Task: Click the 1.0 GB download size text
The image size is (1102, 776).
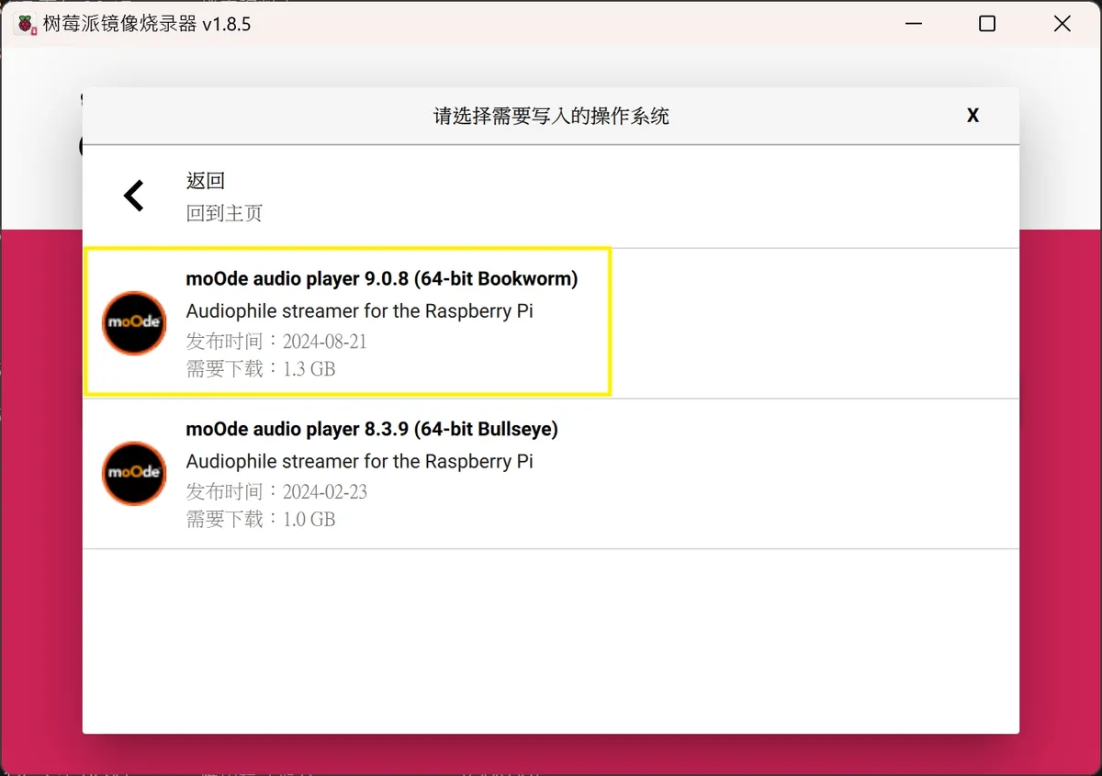Action: [309, 520]
